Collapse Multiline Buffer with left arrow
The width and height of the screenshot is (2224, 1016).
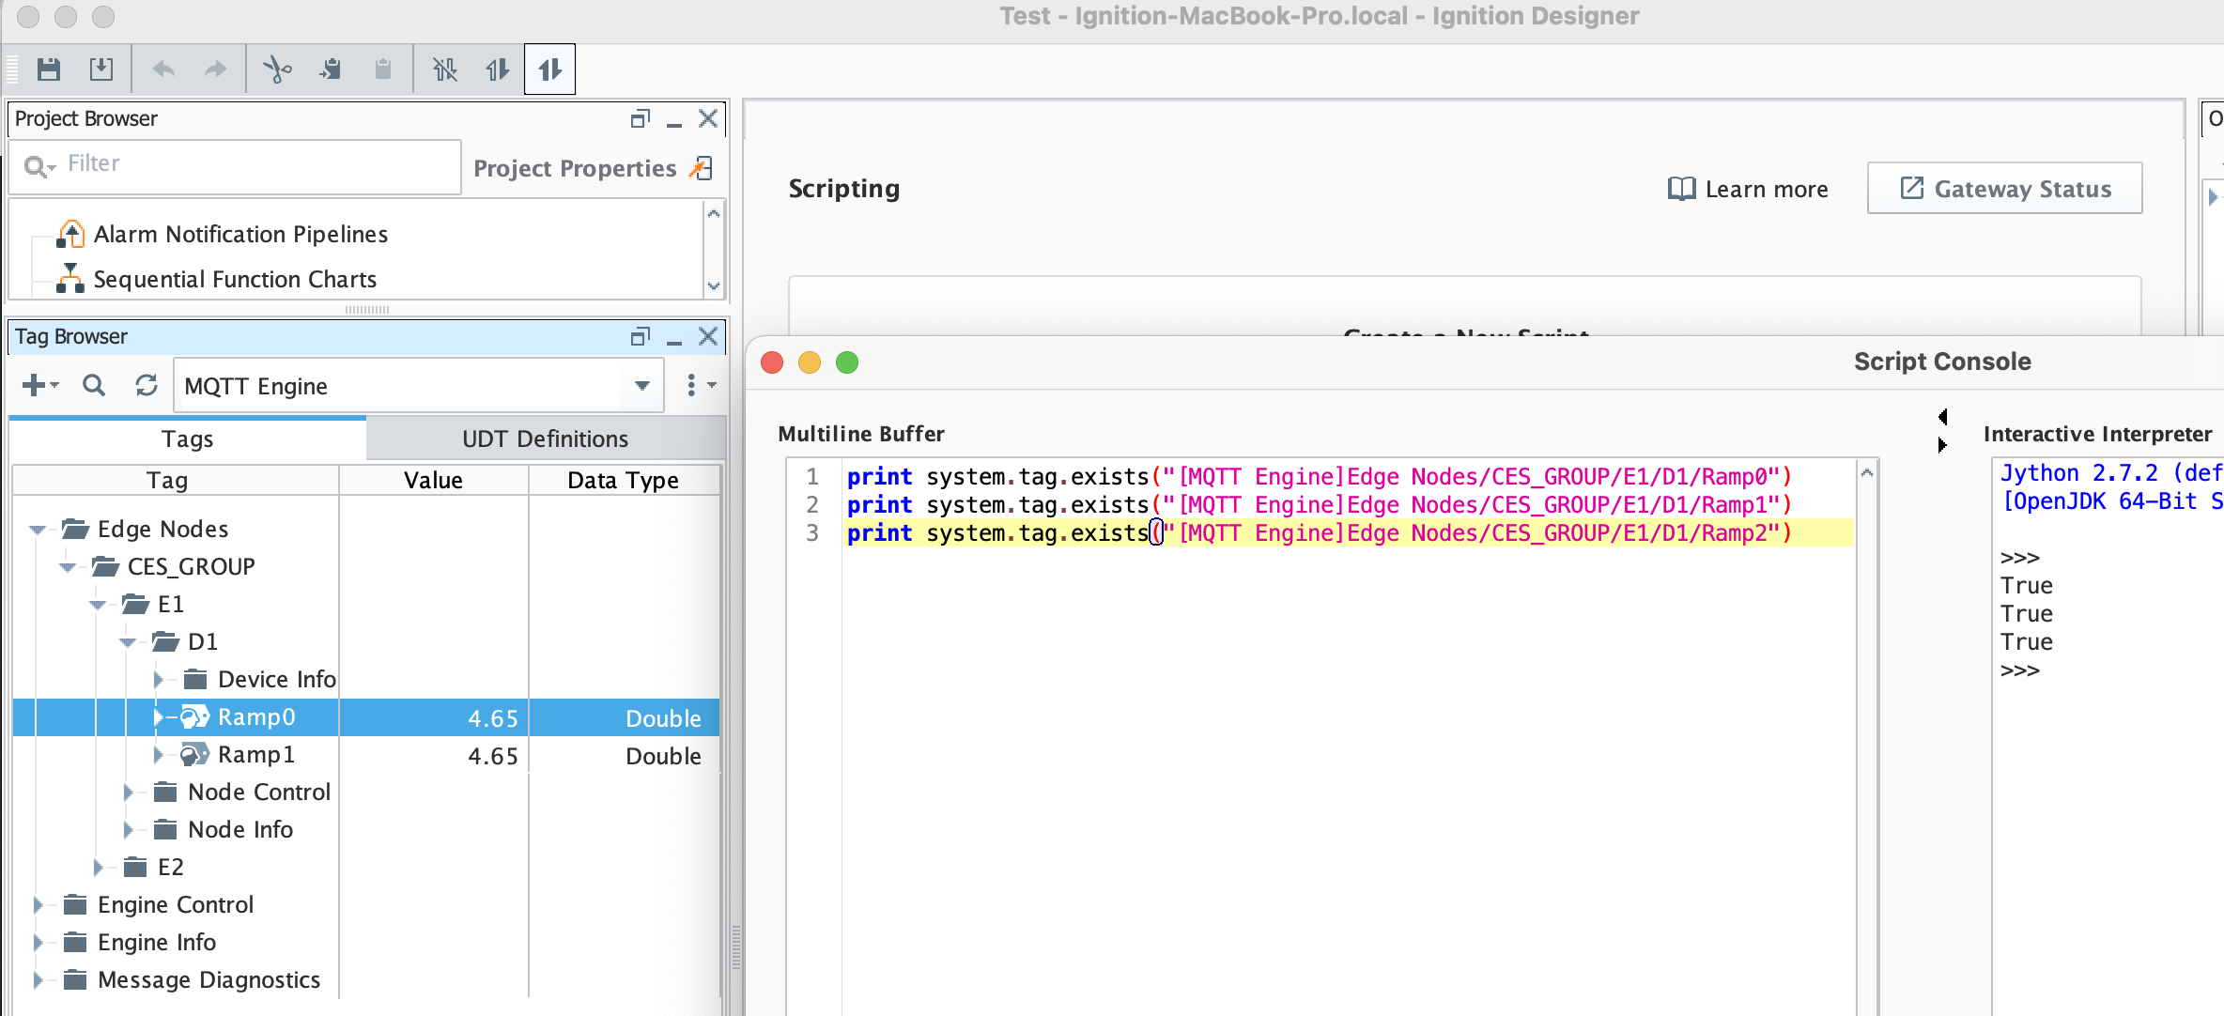[x=1942, y=416]
